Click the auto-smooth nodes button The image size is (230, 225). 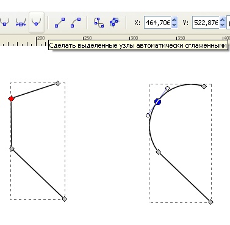click(37, 22)
